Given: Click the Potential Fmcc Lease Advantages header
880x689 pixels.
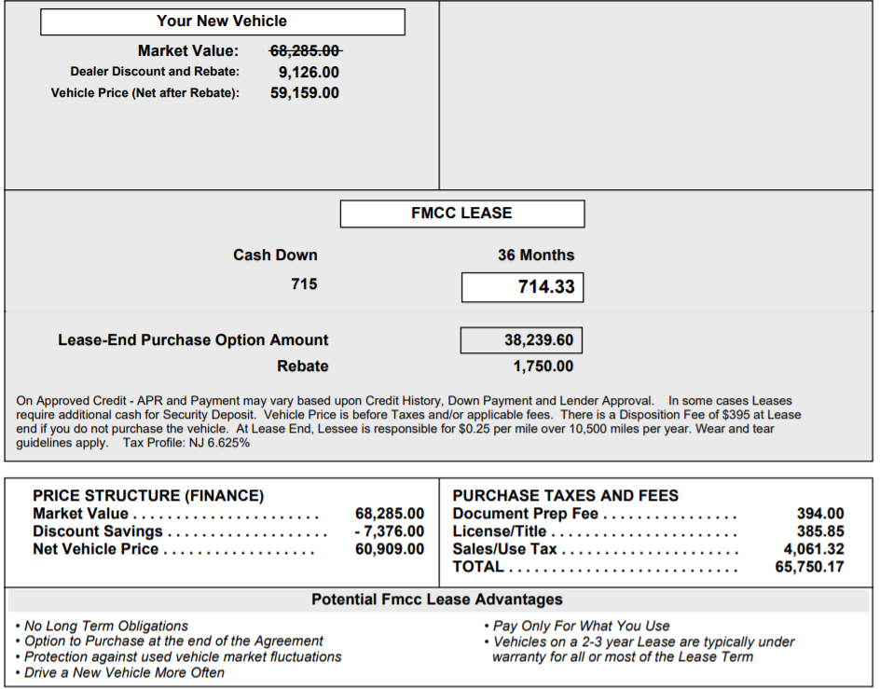Looking at the screenshot, I should pyautogui.click(x=437, y=599).
